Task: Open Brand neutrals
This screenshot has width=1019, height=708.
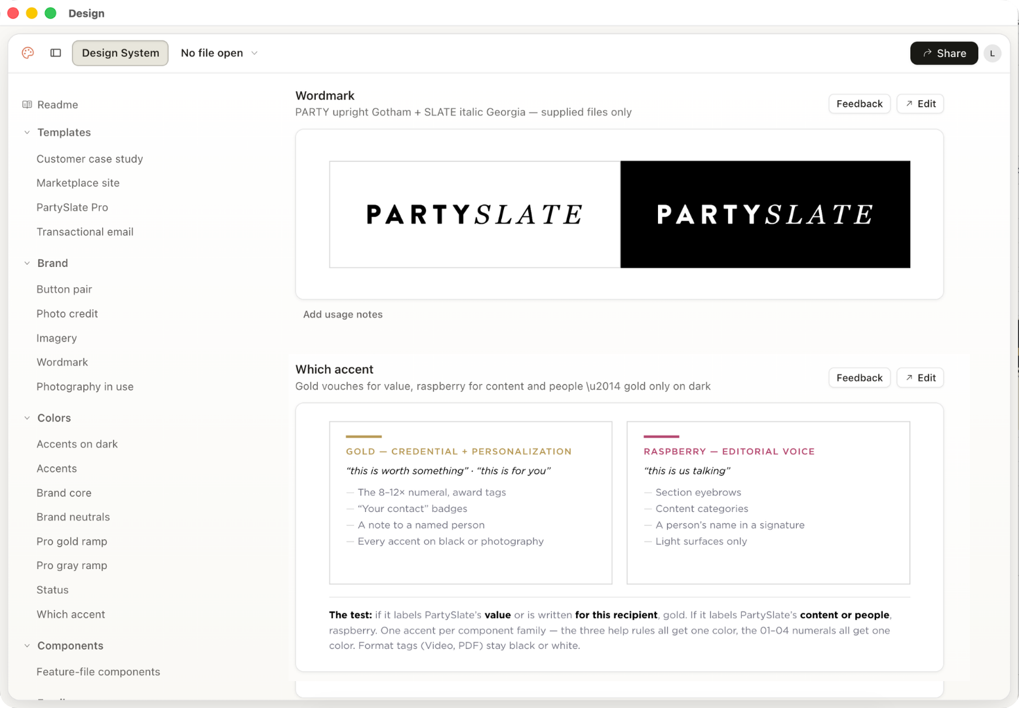Action: click(x=73, y=517)
